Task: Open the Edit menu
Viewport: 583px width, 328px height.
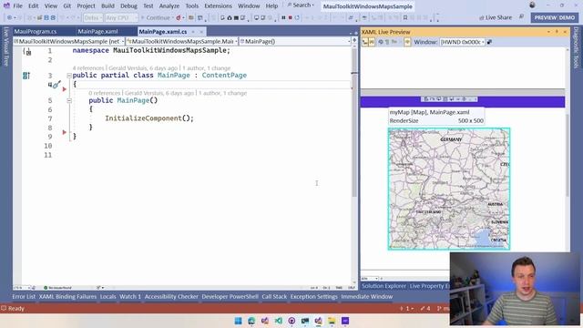Action: pos(33,6)
